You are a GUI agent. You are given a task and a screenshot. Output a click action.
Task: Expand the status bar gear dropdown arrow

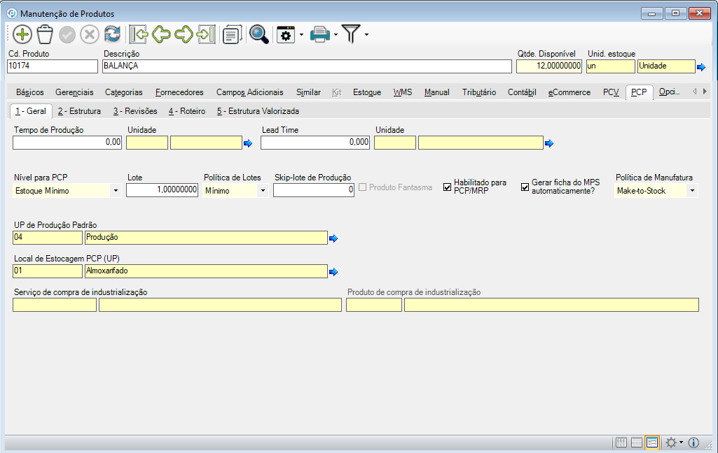pyautogui.click(x=681, y=443)
